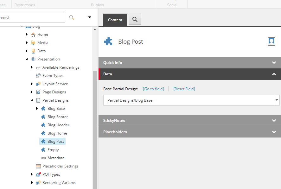281x189 pixels.
Task: Click the Go to field link
Action: pos(153,89)
